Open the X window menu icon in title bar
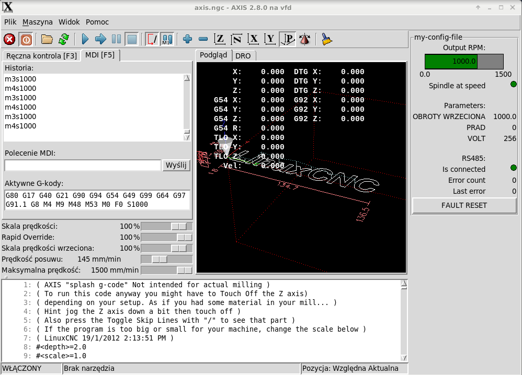The image size is (522, 375). point(7,7)
